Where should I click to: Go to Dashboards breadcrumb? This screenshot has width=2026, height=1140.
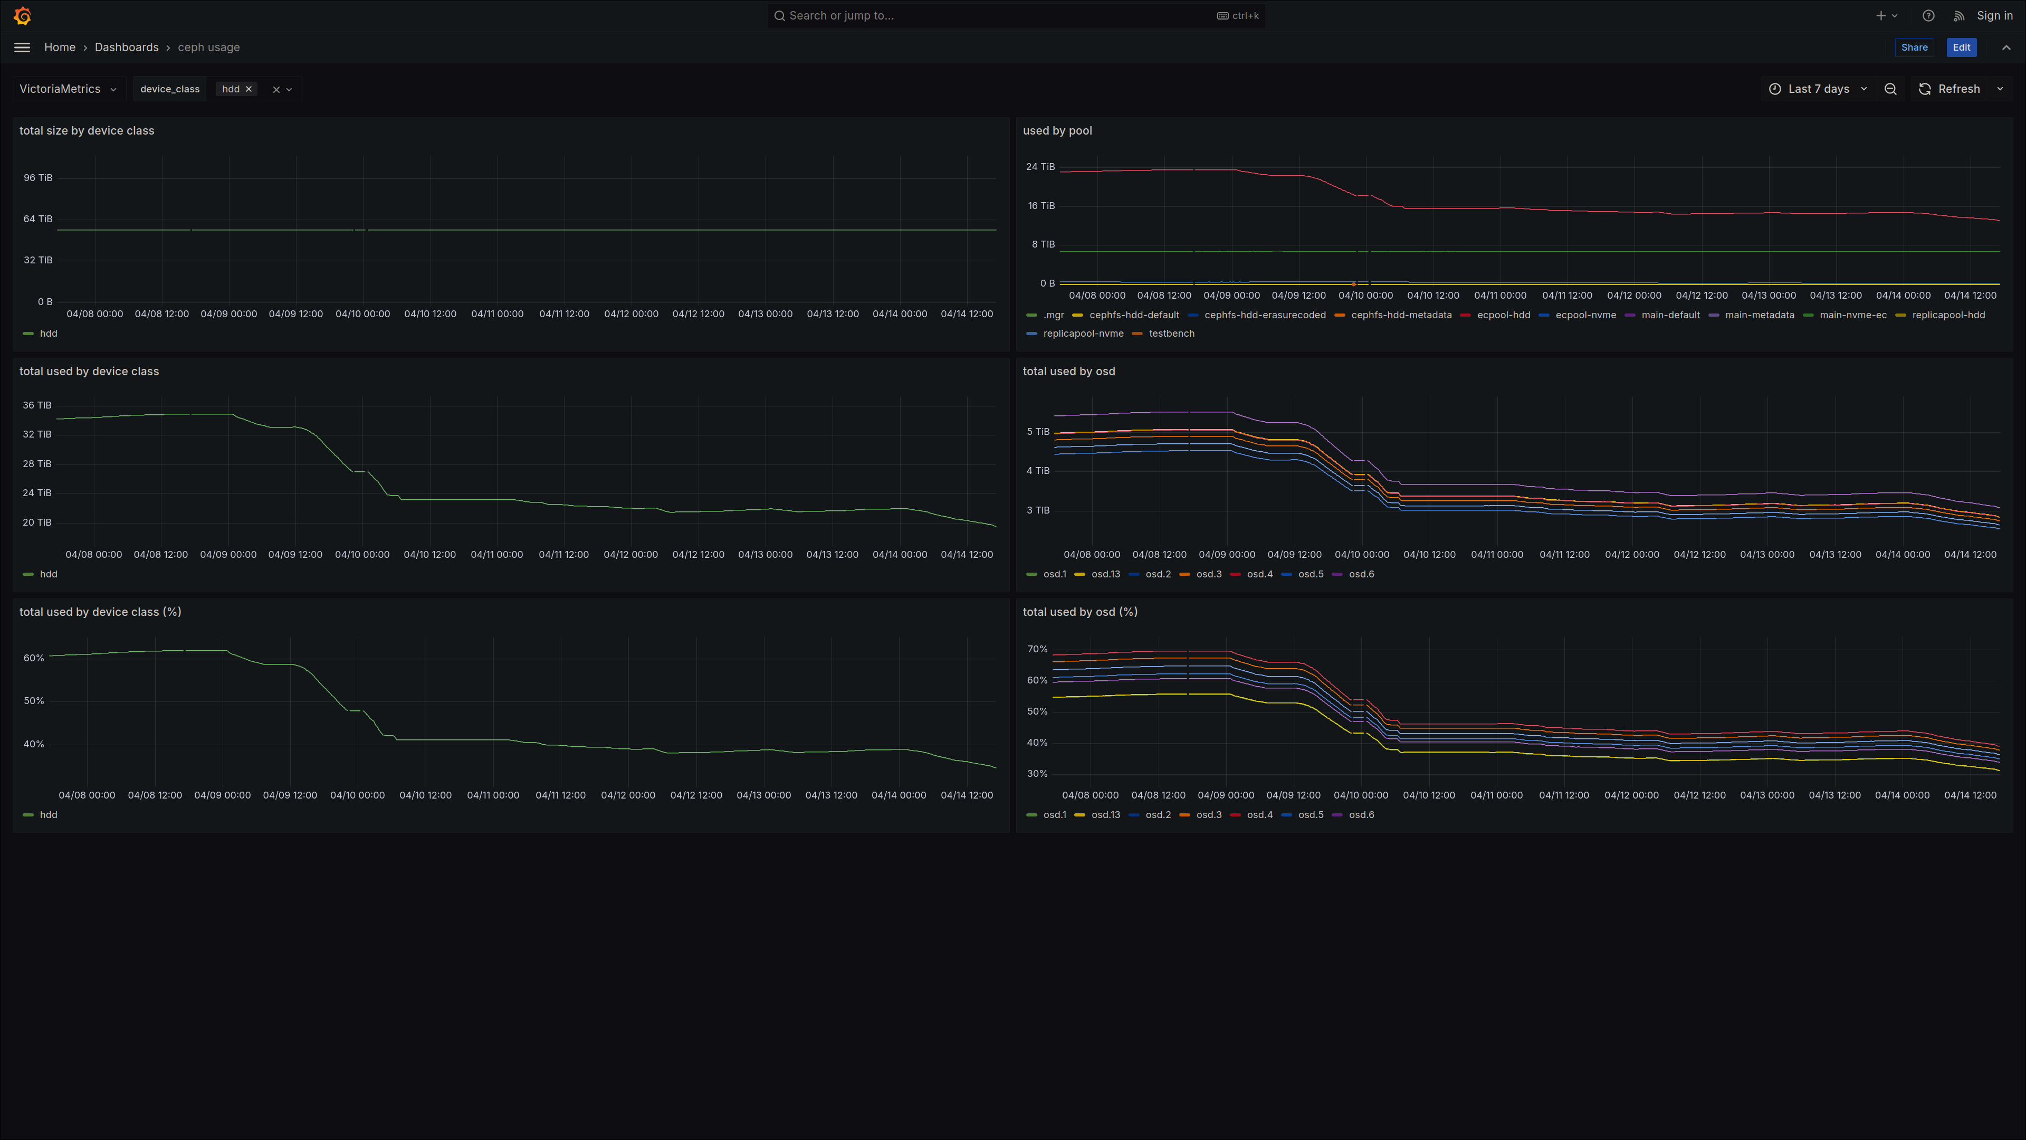click(x=127, y=47)
